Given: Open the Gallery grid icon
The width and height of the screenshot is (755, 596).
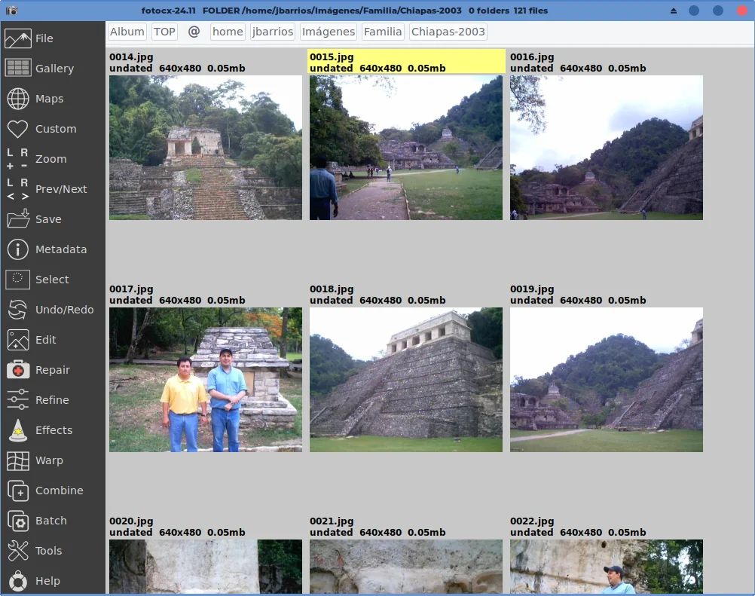Looking at the screenshot, I should [18, 69].
